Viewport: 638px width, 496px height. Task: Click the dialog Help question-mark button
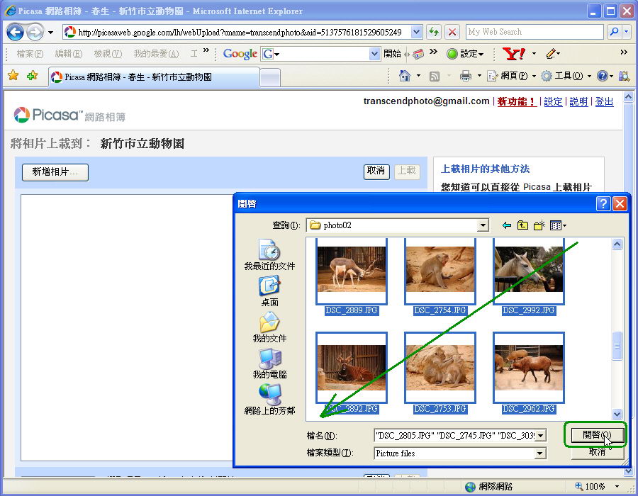[x=603, y=203]
